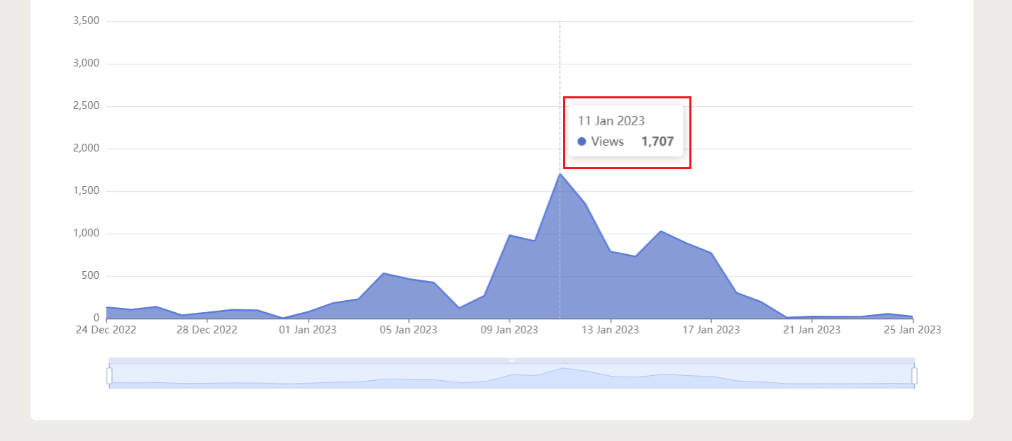
Task: Click the blue Views series dot in tooltip
Action: coord(582,142)
